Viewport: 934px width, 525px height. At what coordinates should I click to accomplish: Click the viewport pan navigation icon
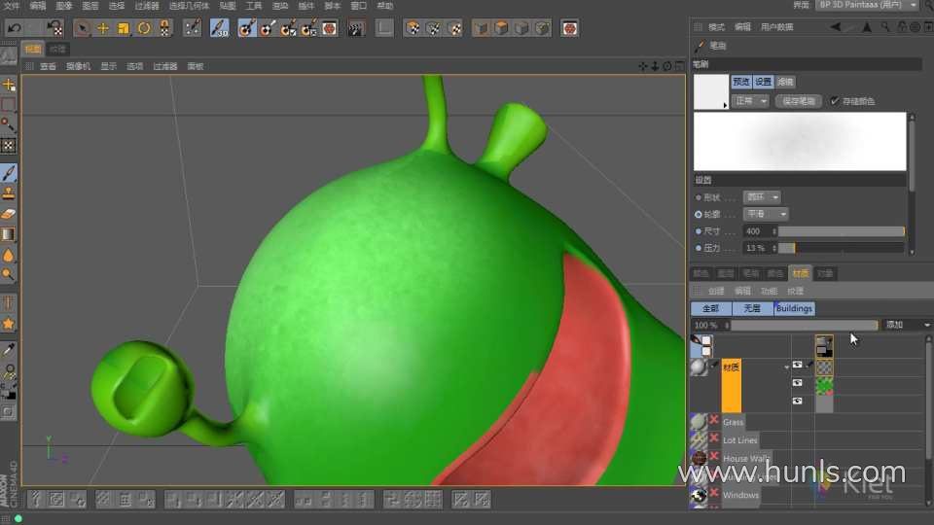[643, 66]
